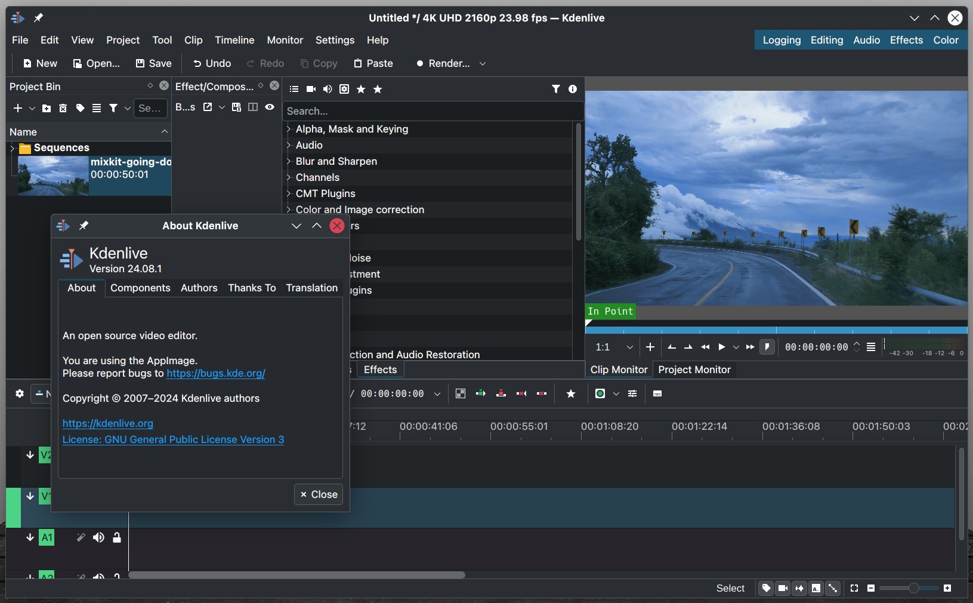Fast forward playback in Clip Monitor
The image size is (973, 603).
750,347
